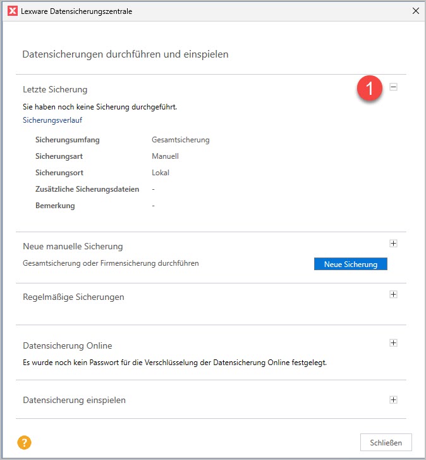Screen dimensions: 426x460
Task: Collapse the Letzte Sicherung section
Action: click(393, 88)
